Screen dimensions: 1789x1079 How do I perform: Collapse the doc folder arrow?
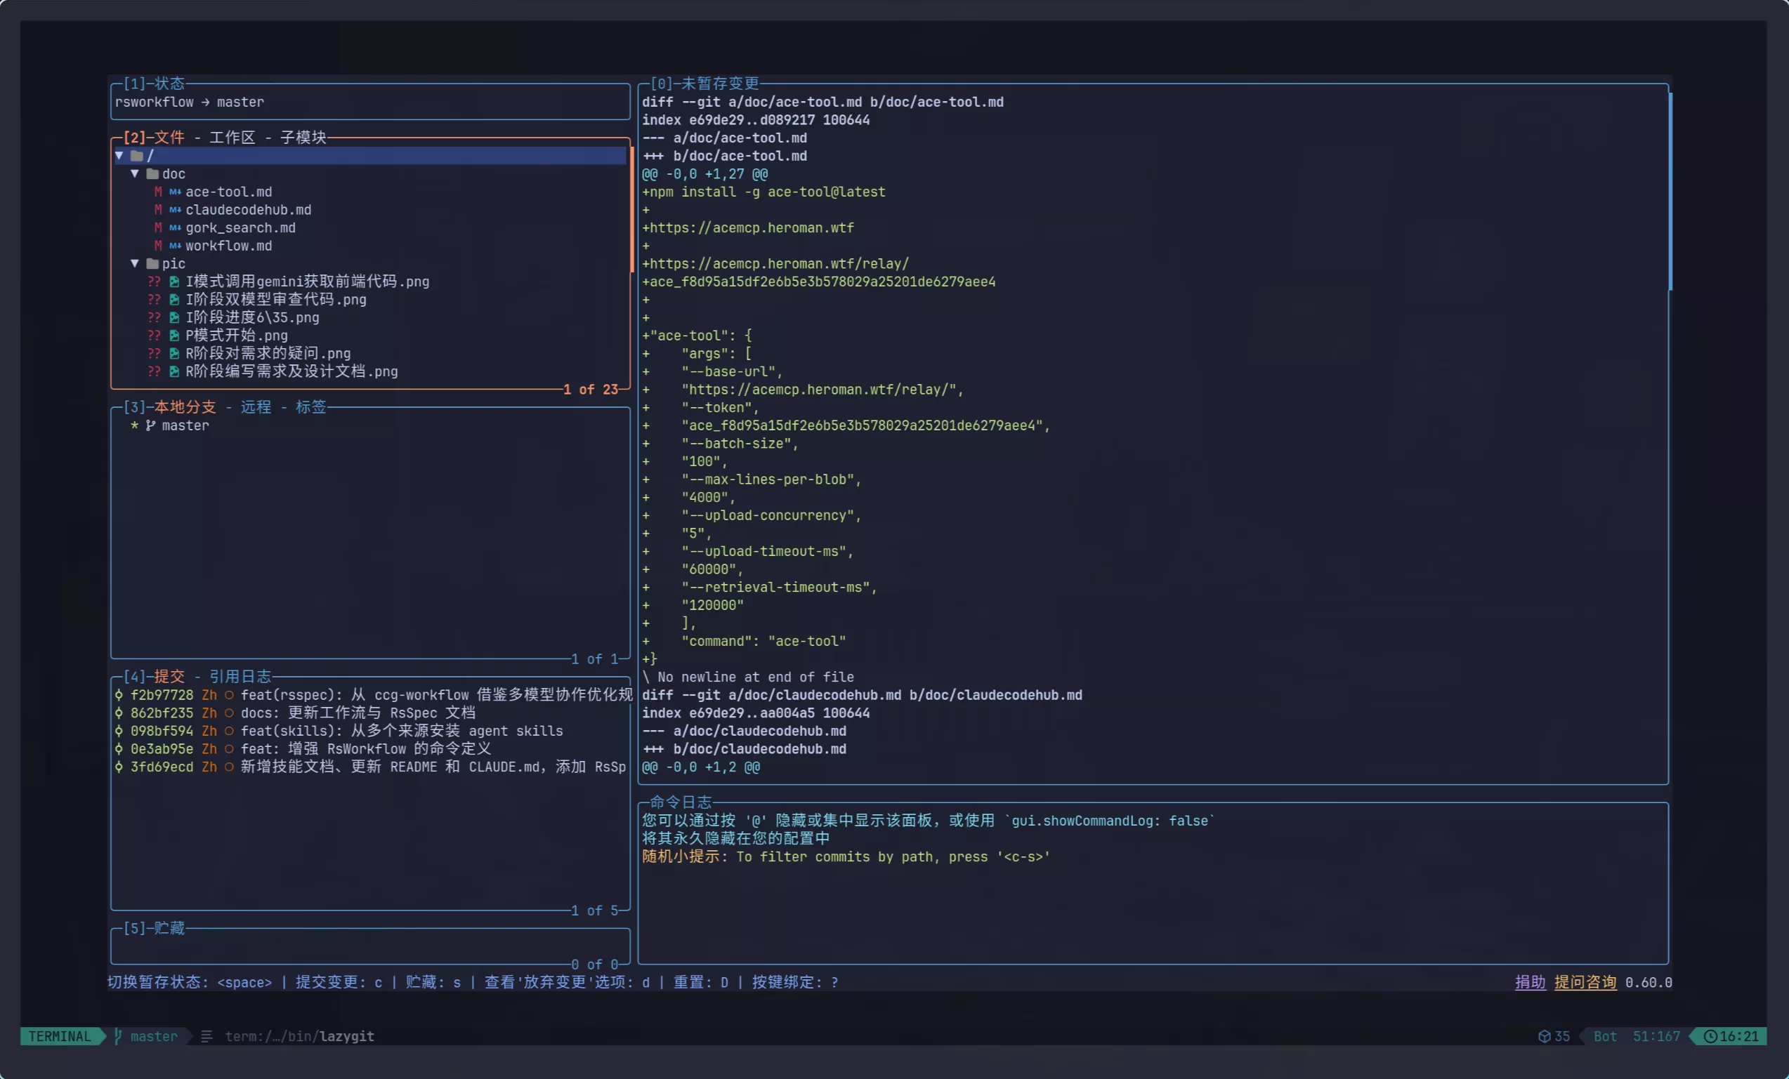134,174
